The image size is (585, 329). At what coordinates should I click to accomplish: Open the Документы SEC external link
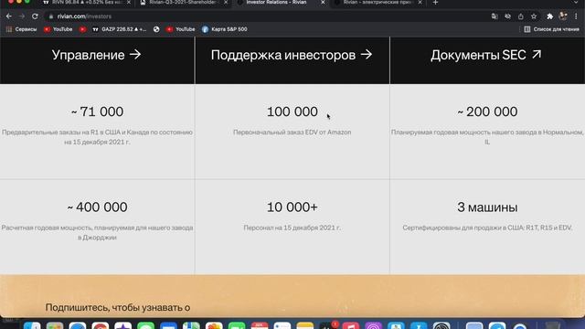coord(486,55)
